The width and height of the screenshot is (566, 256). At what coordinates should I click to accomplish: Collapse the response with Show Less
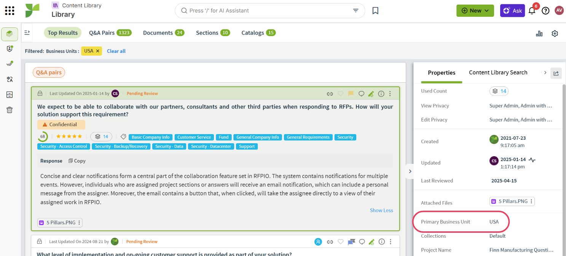click(381, 210)
